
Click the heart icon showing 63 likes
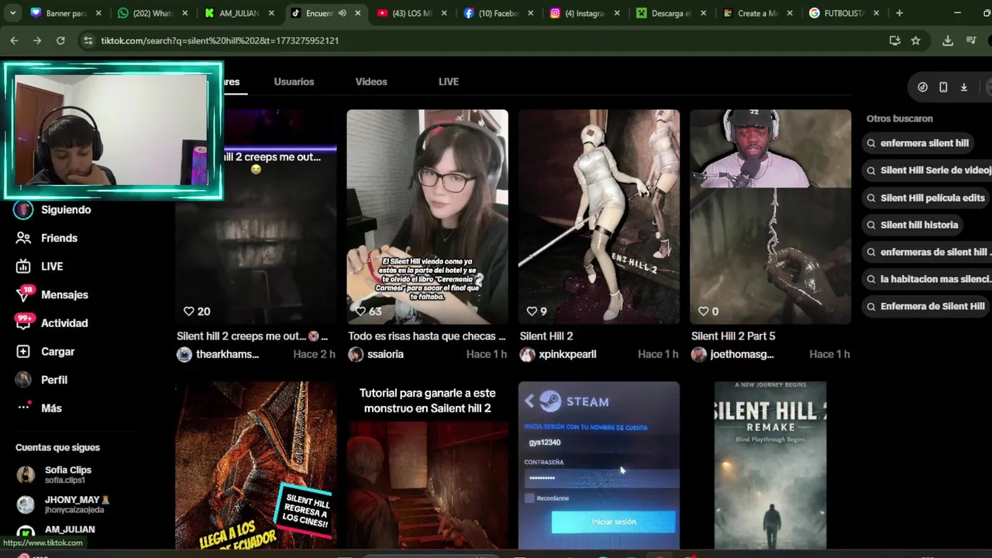click(x=360, y=311)
